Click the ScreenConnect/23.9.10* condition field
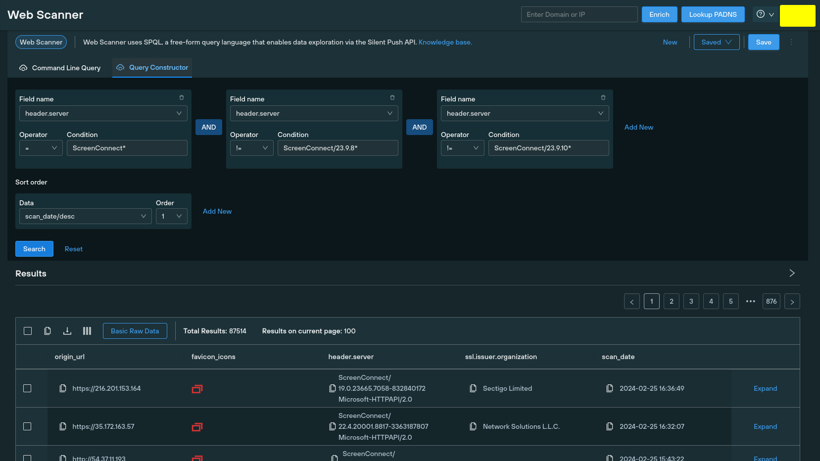Image resolution: width=820 pixels, height=461 pixels. tap(549, 148)
